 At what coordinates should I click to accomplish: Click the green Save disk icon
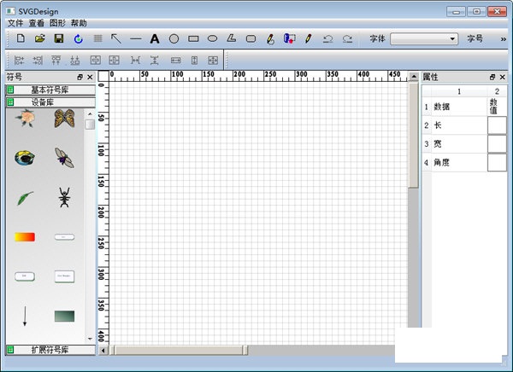59,39
